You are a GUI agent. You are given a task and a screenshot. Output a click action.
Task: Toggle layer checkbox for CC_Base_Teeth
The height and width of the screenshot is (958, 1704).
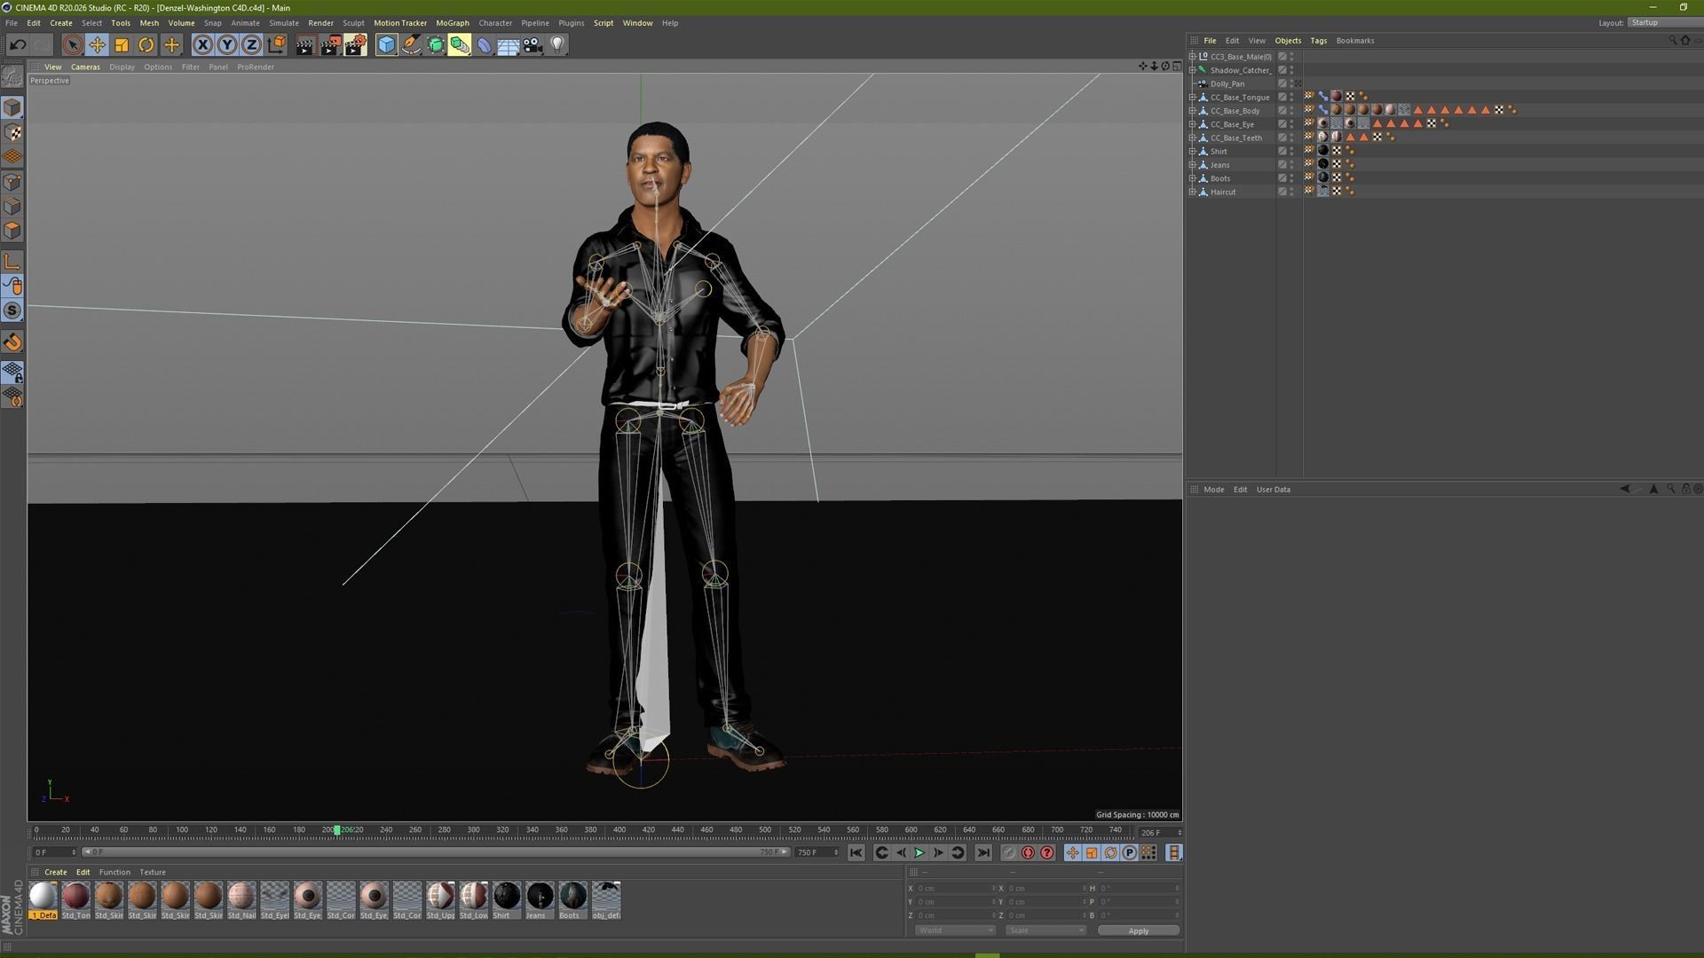(x=1282, y=137)
